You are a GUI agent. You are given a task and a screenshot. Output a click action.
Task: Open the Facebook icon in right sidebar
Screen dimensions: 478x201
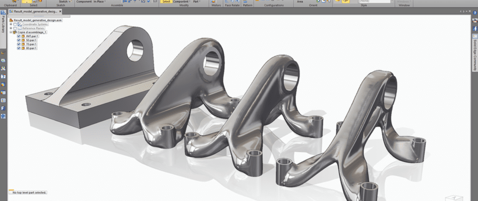(x=475, y=29)
